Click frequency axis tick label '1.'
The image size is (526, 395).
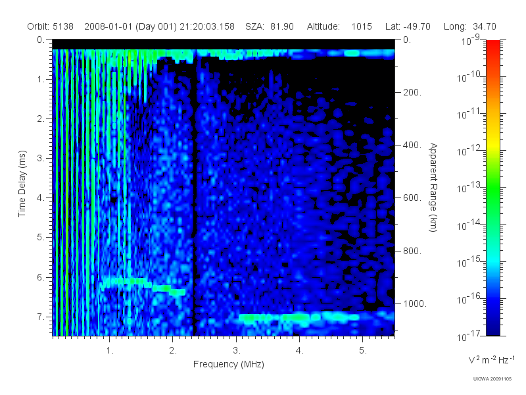point(110,351)
